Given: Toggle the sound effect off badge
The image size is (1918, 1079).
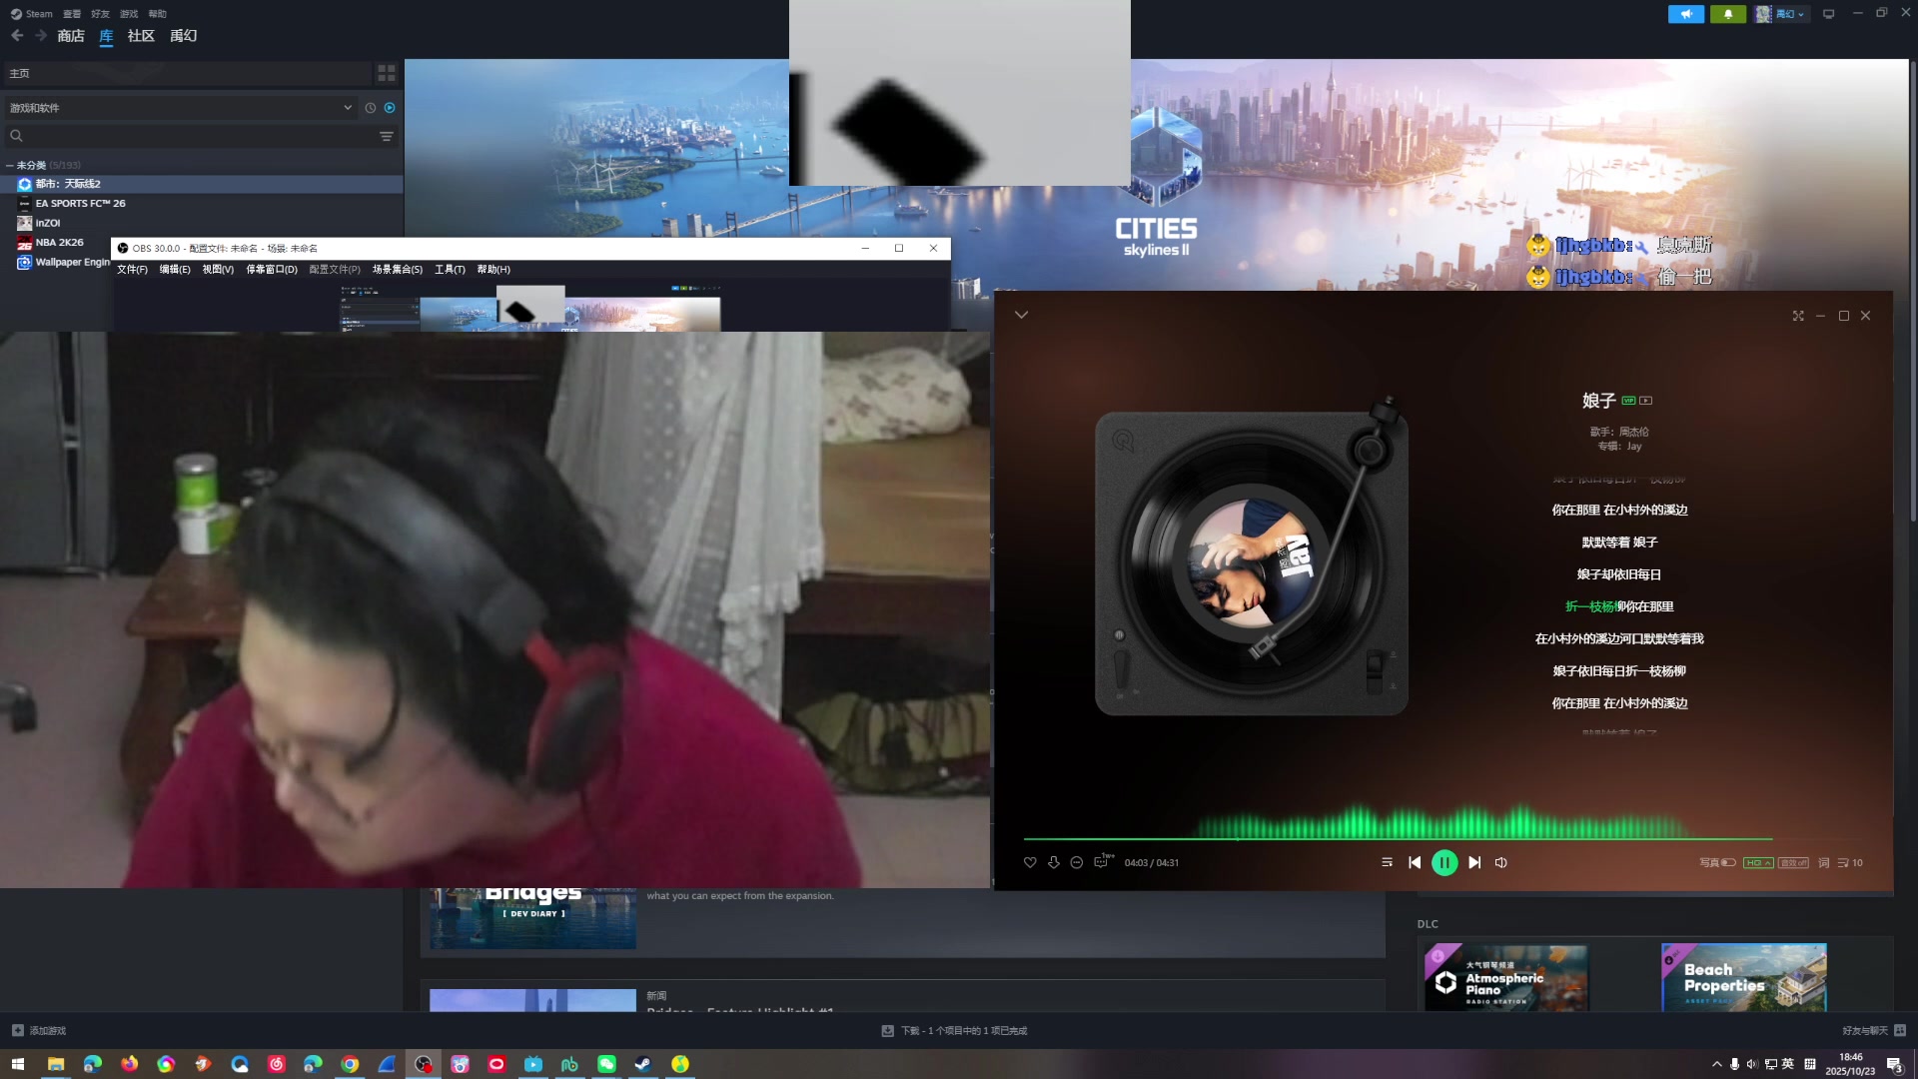Looking at the screenshot, I should point(1793,862).
